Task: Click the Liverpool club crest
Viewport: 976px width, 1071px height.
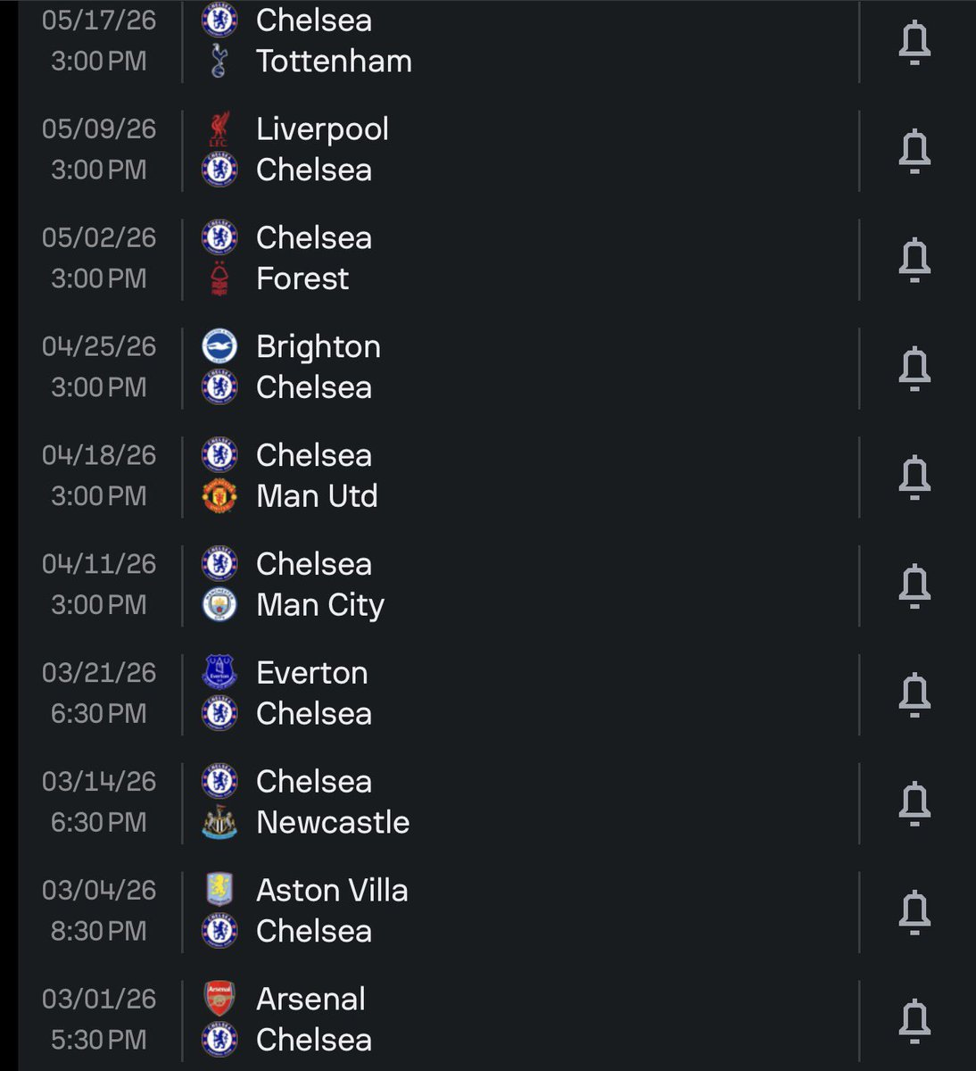Action: pos(219,129)
